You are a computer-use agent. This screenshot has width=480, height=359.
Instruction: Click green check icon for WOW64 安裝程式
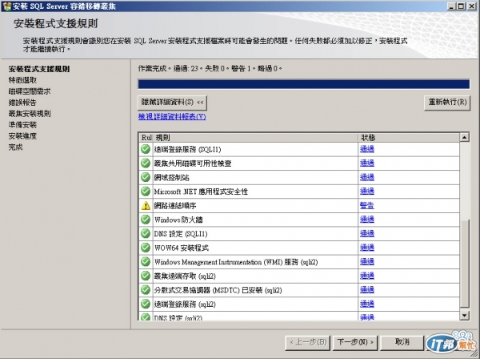coord(146,248)
